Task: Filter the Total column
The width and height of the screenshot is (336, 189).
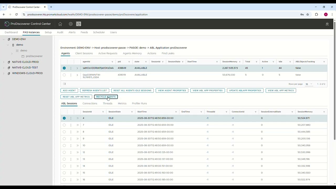Action: (256, 62)
